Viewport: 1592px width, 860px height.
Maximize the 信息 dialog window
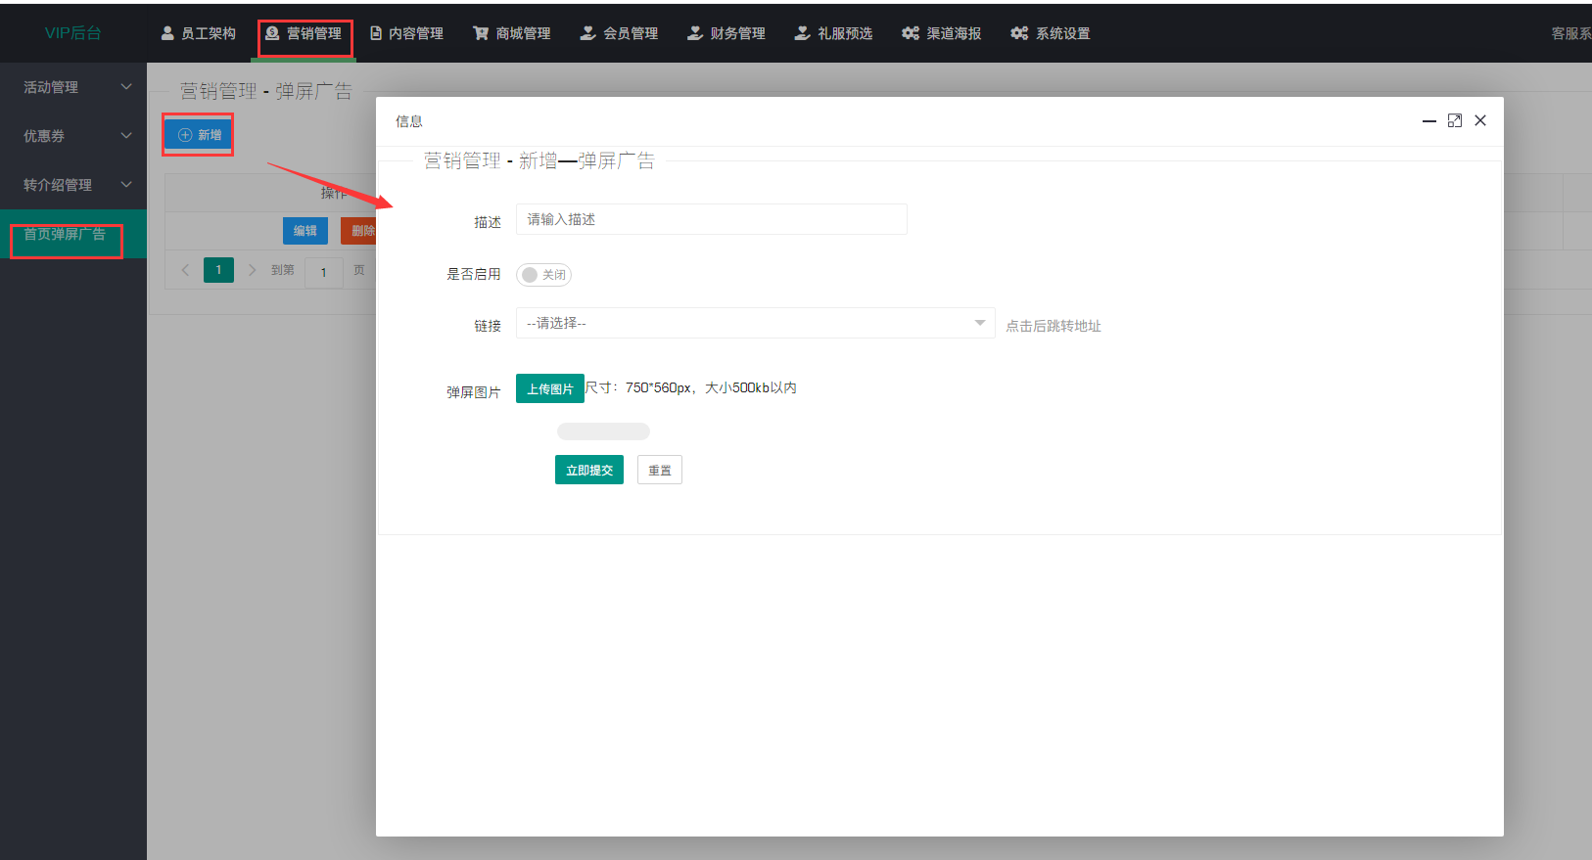tap(1455, 120)
